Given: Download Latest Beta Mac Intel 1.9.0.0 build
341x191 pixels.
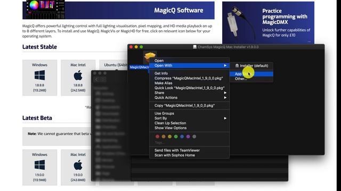Looking at the screenshot, I should pos(78,168).
